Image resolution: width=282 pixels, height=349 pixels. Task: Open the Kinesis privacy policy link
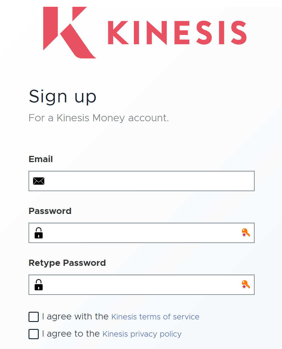pos(142,334)
